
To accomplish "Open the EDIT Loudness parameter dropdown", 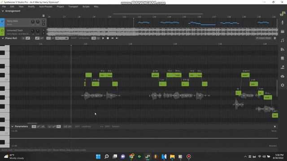I will click(86, 127).
